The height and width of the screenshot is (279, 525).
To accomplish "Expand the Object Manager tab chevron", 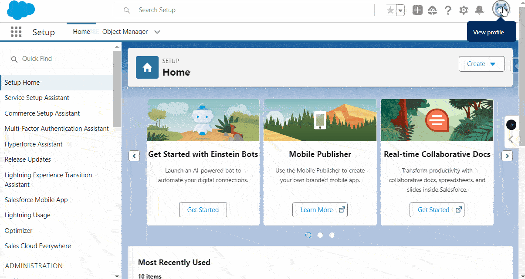I will [157, 32].
